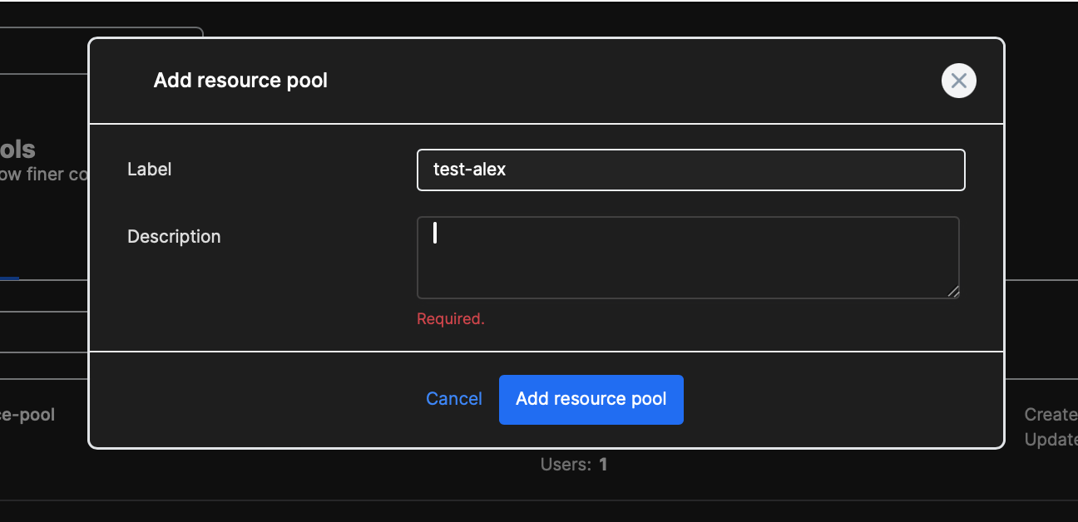The width and height of the screenshot is (1078, 522).
Task: Focus the Description text area
Action: pos(687,257)
